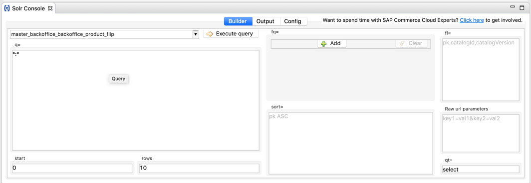Click the 'fl=' label
Image resolution: width=531 pixels, height=183 pixels.
click(x=448, y=33)
